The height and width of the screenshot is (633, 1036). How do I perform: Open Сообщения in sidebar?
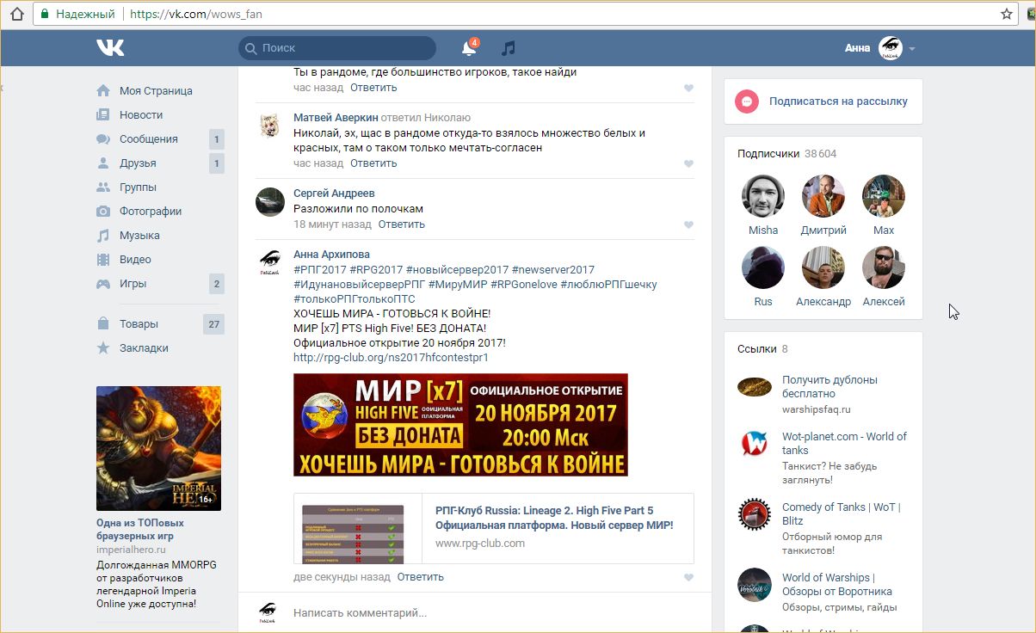tap(149, 139)
